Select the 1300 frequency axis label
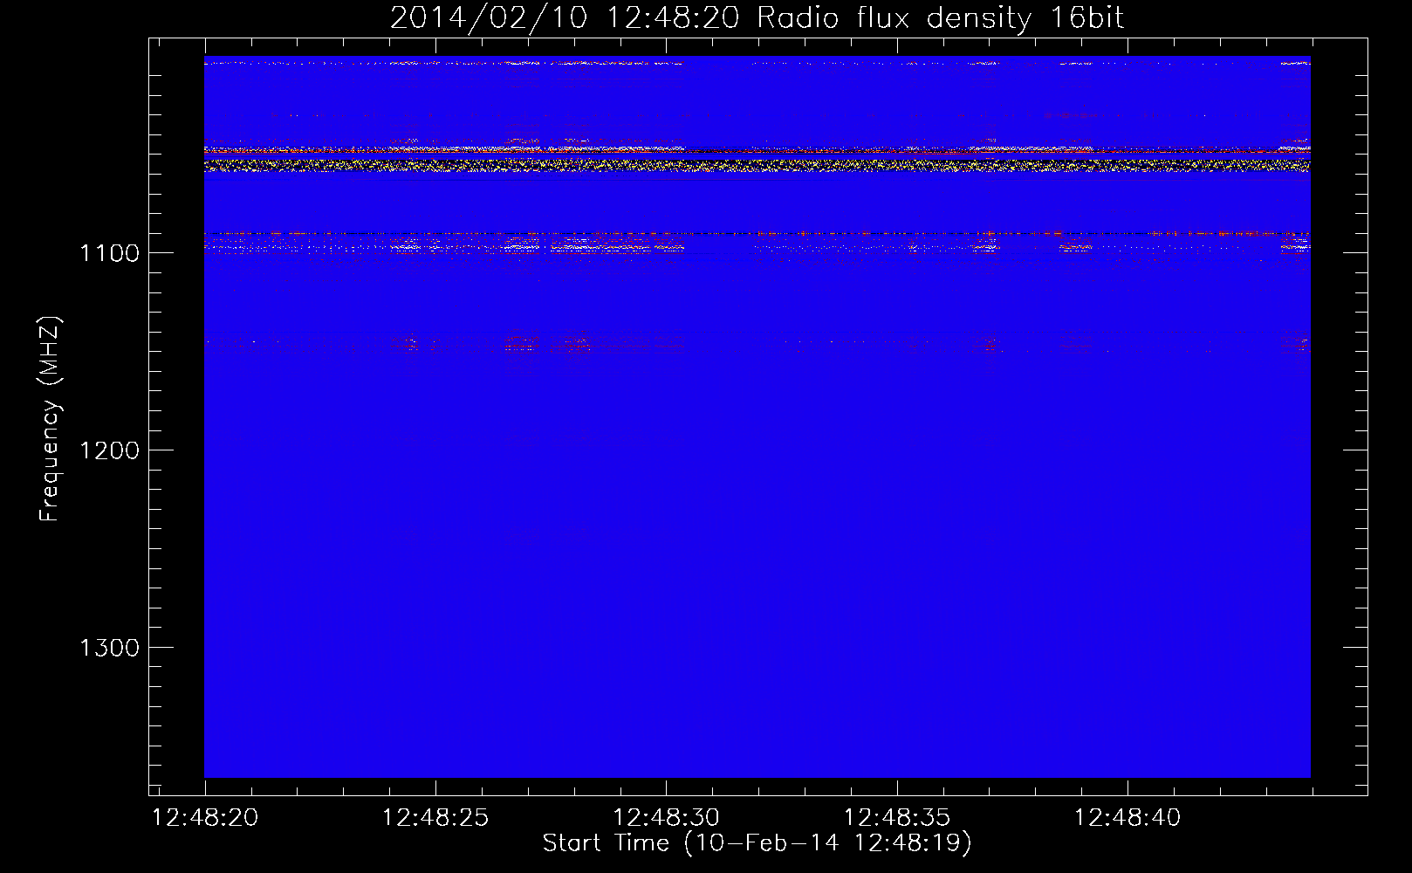This screenshot has width=1412, height=873. [109, 648]
